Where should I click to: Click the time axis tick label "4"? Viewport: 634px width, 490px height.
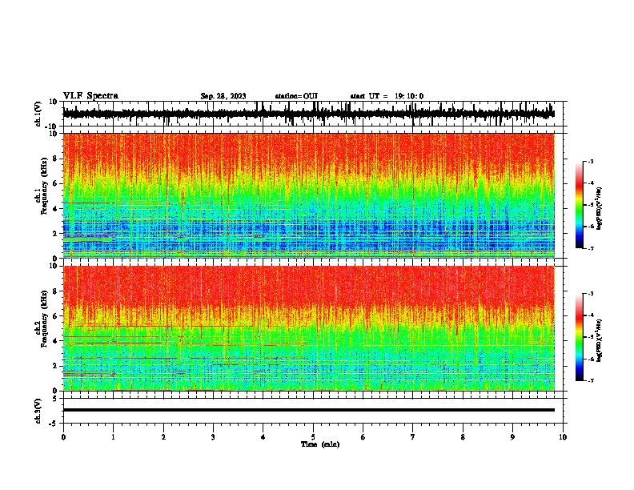tap(263, 437)
